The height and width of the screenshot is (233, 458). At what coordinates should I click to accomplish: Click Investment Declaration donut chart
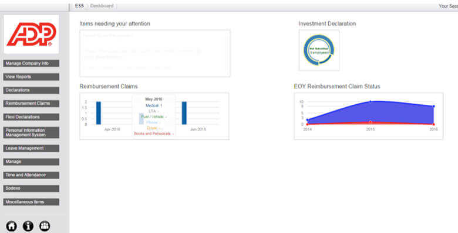pos(319,50)
